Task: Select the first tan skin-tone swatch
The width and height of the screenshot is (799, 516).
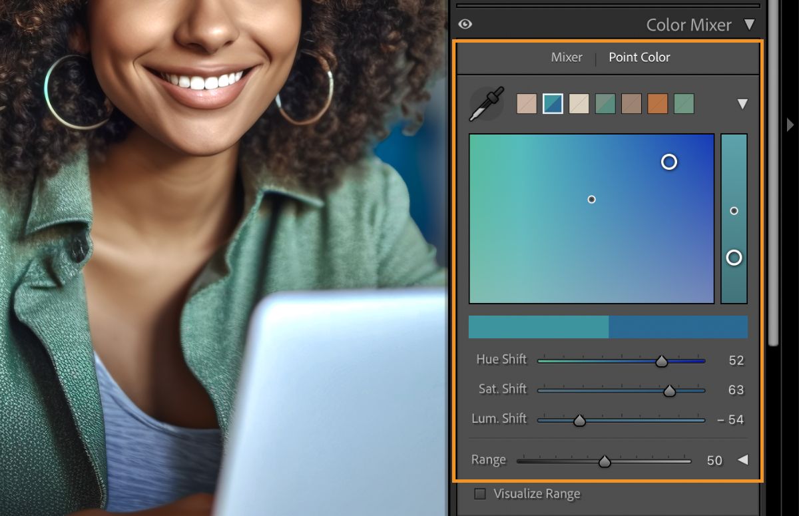Action: click(x=526, y=103)
